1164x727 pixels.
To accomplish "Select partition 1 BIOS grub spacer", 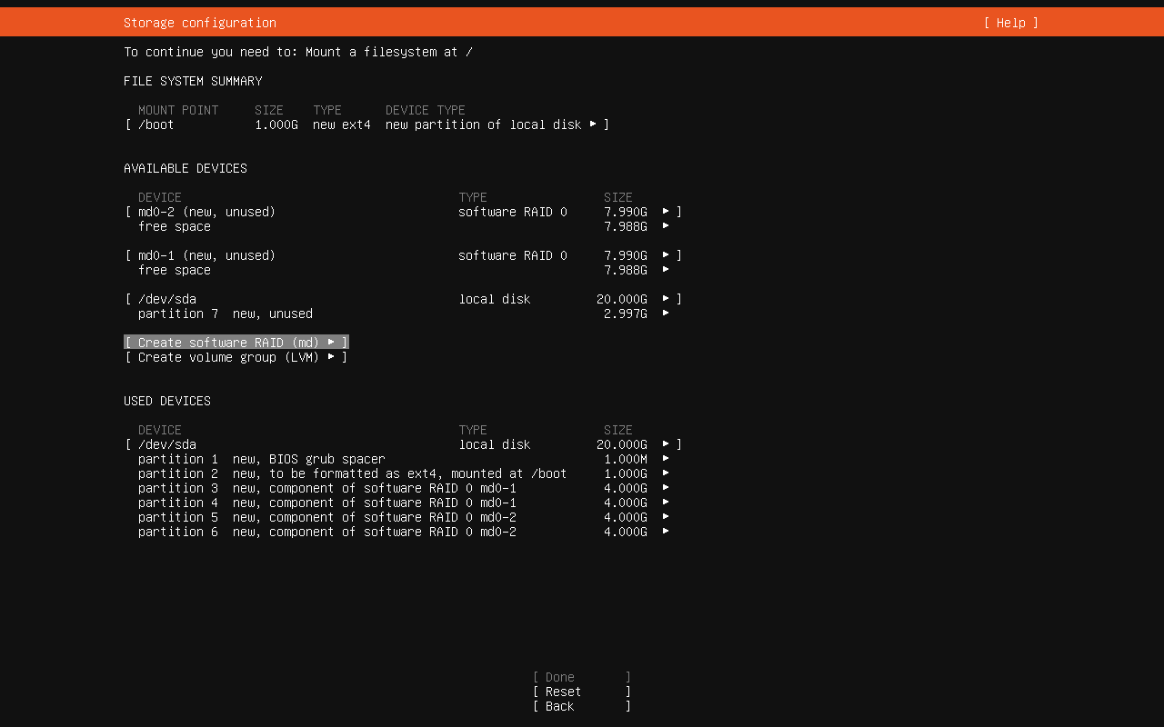I will coord(403,459).
